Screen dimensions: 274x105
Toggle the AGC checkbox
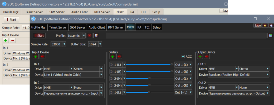[183, 57]
